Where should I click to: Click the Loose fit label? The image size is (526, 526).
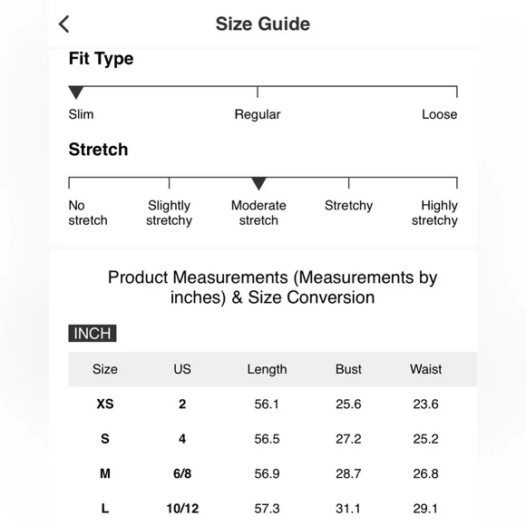[x=440, y=114]
